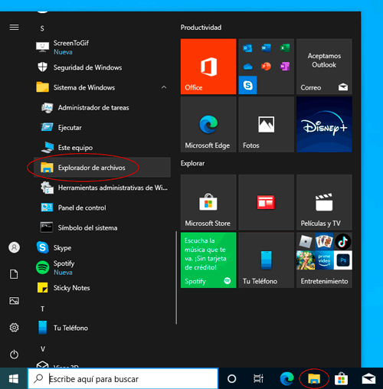This screenshot has height=389, width=383.
Task: Open Photoshop in Entretenimiento folder tile
Action: tap(343, 260)
